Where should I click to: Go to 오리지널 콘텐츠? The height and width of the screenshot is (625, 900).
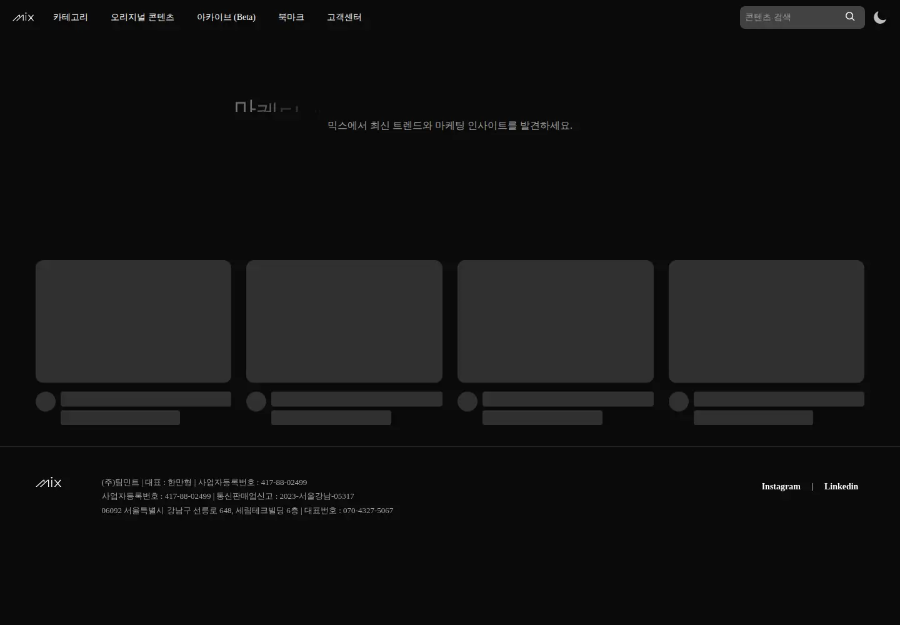(142, 17)
